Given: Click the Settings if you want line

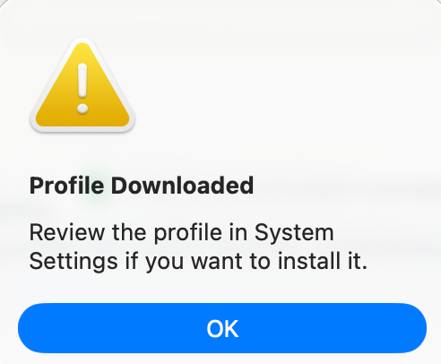Looking at the screenshot, I should pos(198,262).
